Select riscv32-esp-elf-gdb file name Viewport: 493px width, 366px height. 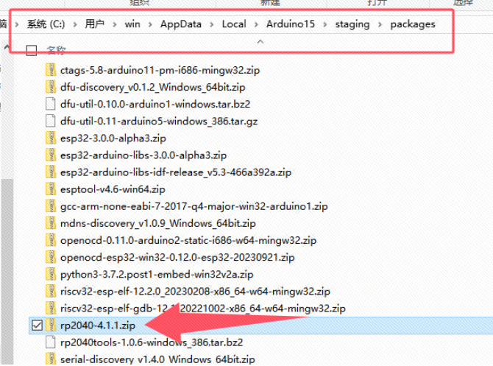[x=203, y=308]
